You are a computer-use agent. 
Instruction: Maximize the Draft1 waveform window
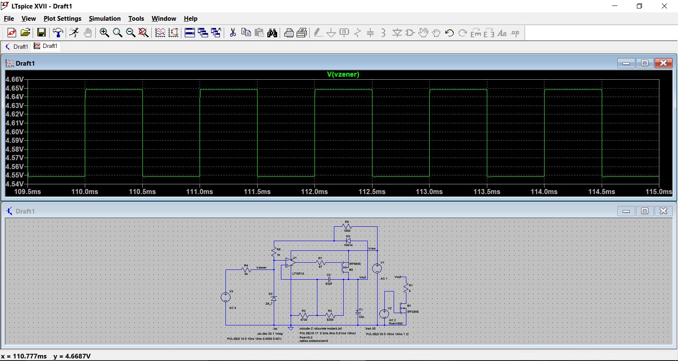point(645,63)
